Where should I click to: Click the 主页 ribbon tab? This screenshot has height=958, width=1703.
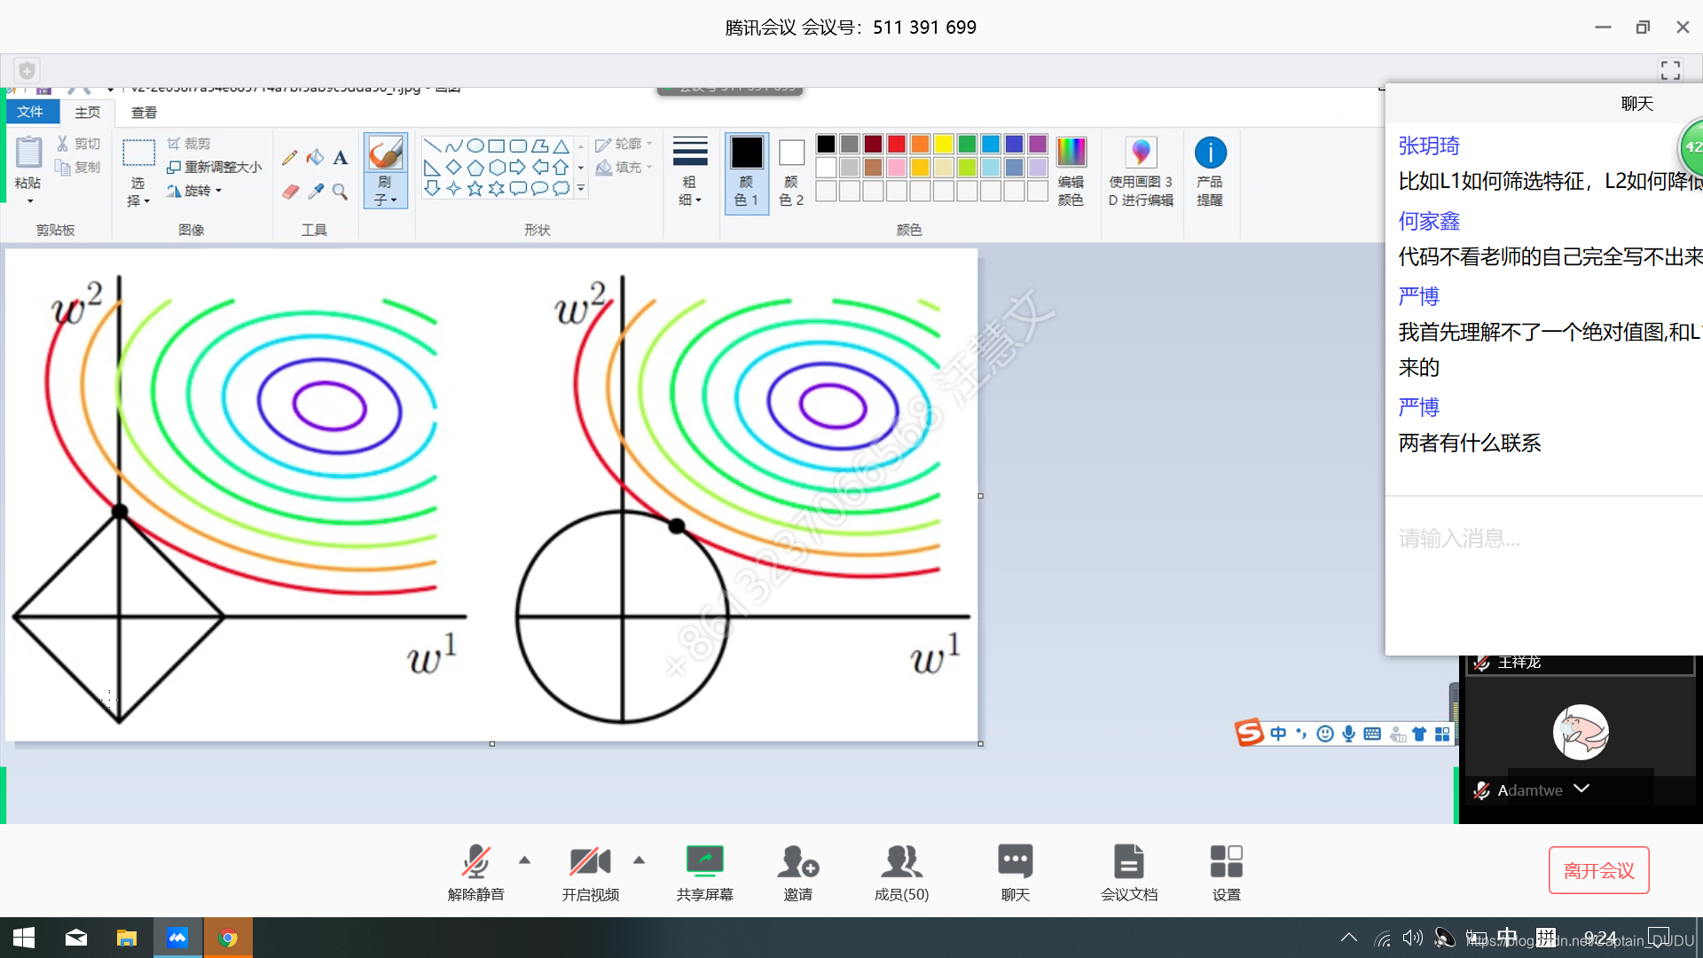[87, 111]
